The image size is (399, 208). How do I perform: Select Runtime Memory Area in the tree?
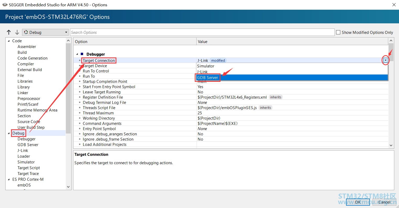point(37,110)
